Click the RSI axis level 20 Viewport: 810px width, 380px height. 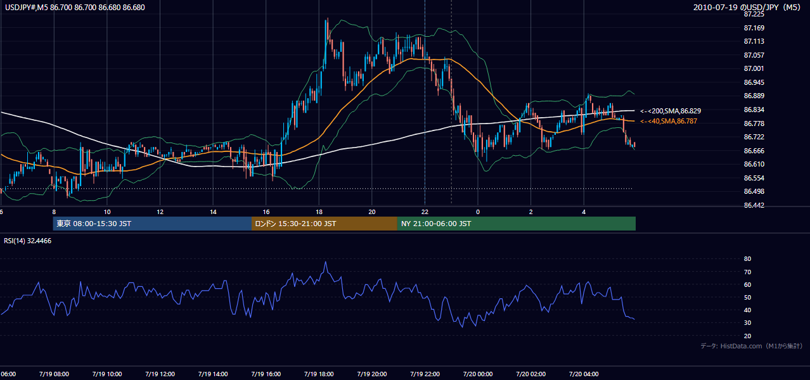pos(747,336)
